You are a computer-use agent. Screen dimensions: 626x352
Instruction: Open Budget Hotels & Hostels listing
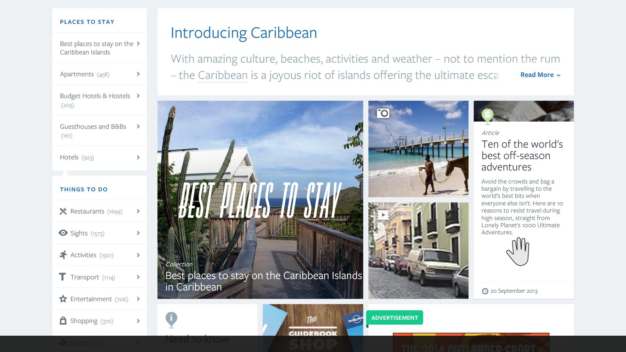click(x=99, y=100)
